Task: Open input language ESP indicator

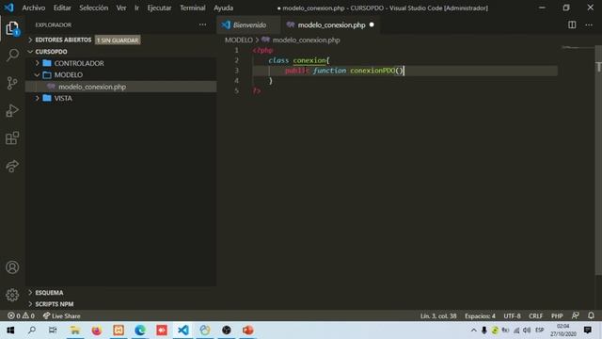Action: [539, 331]
